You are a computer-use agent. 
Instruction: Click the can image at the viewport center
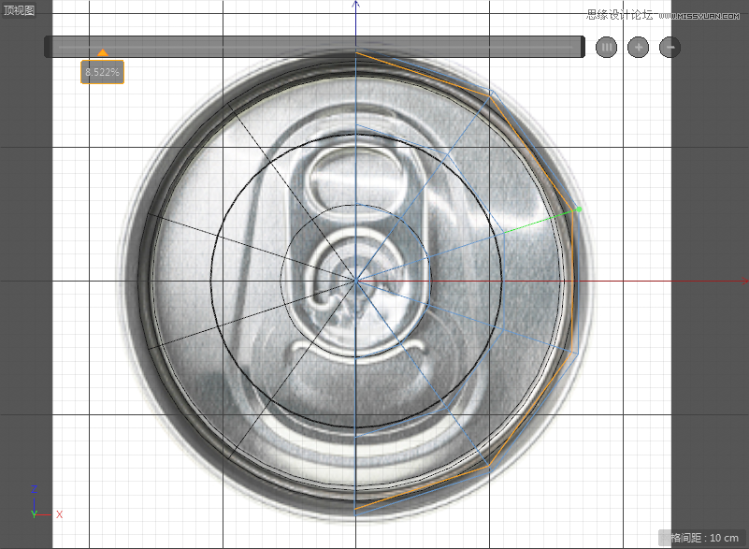pos(355,281)
